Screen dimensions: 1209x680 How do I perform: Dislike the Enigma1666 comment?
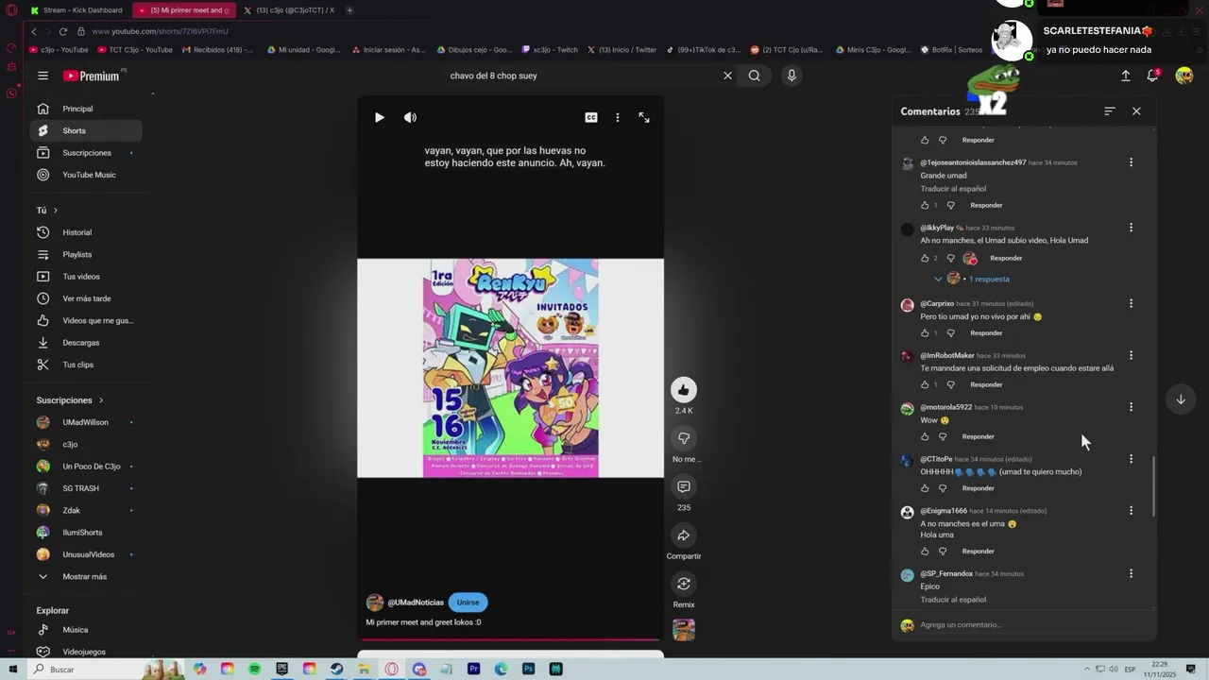942,552
